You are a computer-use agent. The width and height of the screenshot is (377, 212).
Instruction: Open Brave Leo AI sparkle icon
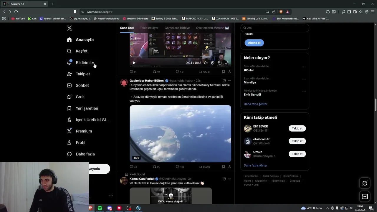(361, 12)
